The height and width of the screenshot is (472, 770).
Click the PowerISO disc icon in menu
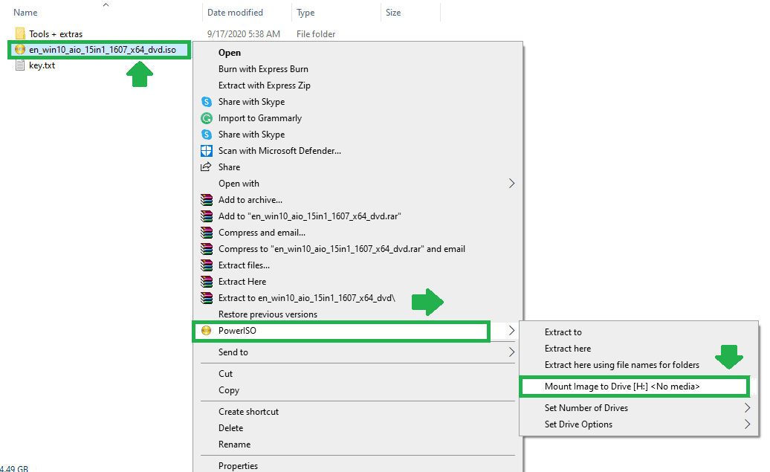tap(207, 331)
